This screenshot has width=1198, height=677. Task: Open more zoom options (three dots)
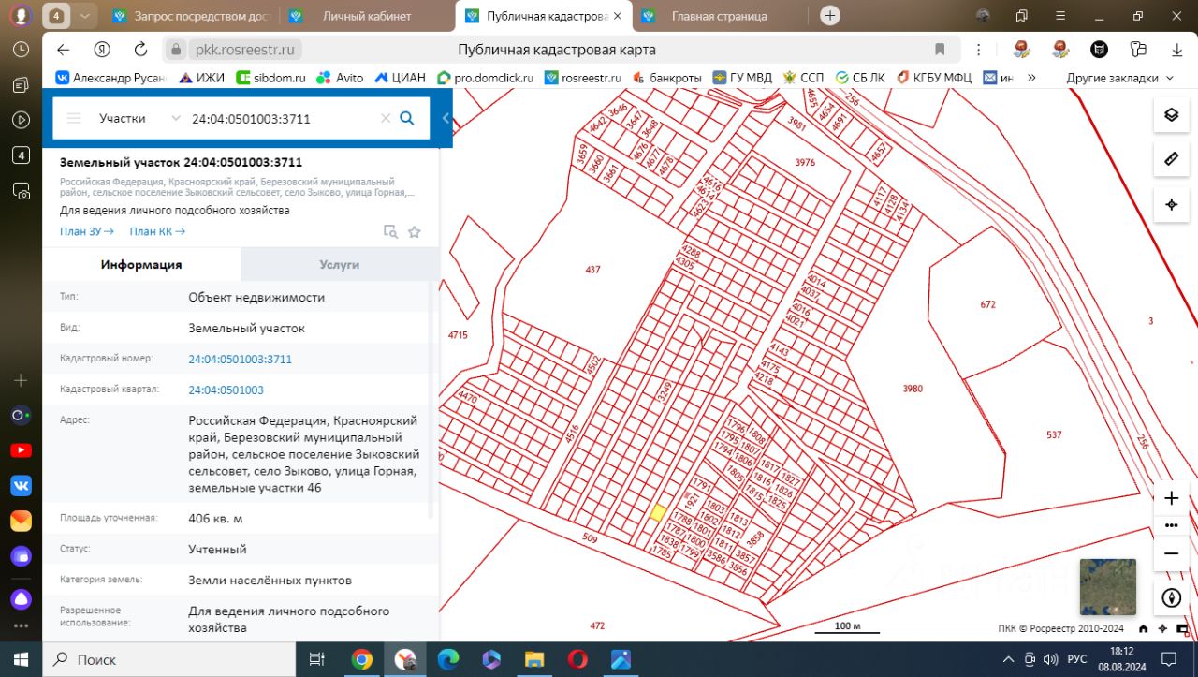point(1171,525)
